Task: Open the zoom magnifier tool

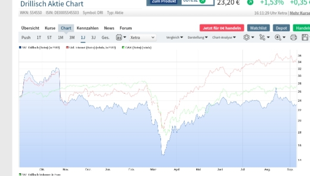Action: tap(279, 38)
